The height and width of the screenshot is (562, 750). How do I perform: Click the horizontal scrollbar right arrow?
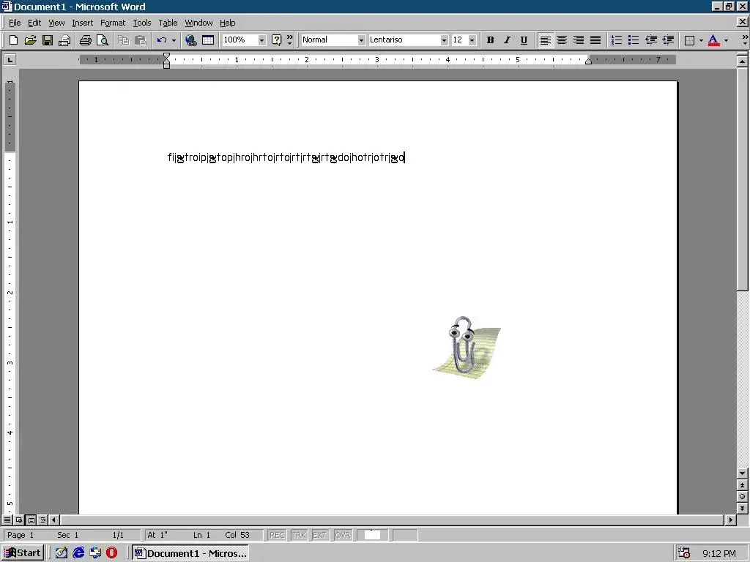click(730, 520)
